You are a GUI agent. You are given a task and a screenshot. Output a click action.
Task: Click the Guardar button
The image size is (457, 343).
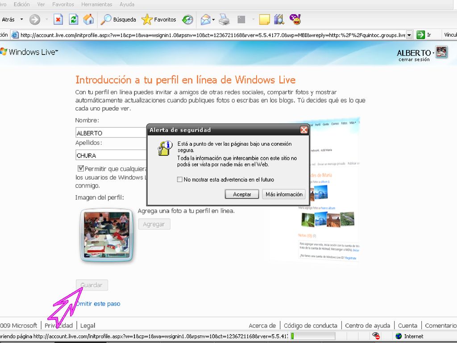91,285
